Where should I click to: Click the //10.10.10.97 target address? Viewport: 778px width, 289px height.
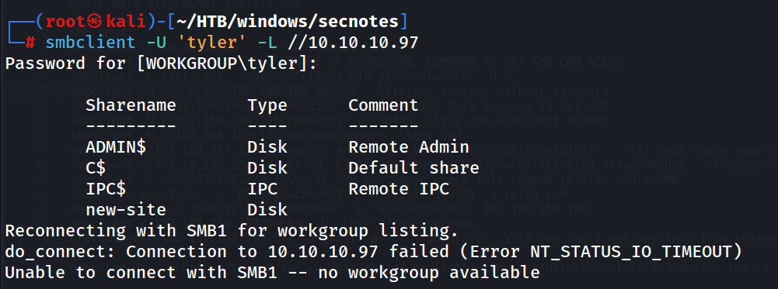click(x=354, y=43)
